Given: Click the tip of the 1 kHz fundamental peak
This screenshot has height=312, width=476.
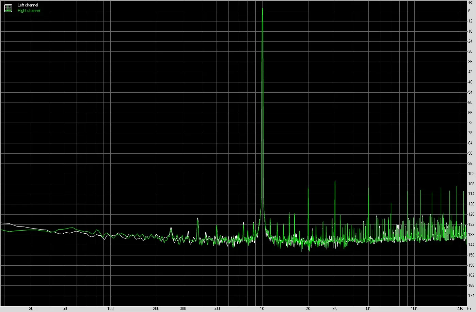Looking at the screenshot, I should pyautogui.click(x=262, y=9).
